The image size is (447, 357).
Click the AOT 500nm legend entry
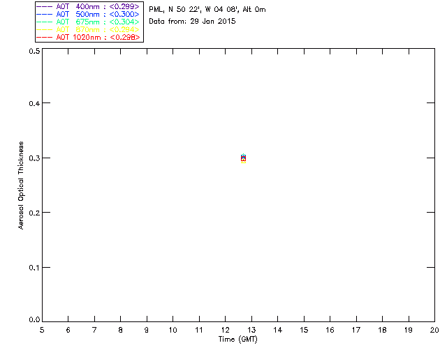point(88,14)
